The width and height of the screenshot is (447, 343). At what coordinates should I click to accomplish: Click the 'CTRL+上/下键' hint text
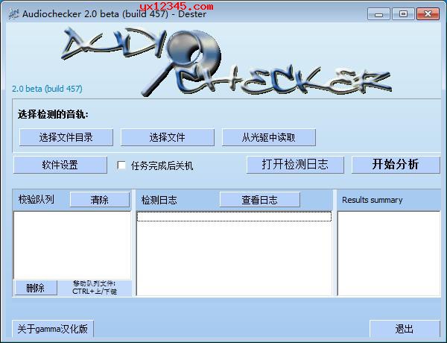pos(95,292)
